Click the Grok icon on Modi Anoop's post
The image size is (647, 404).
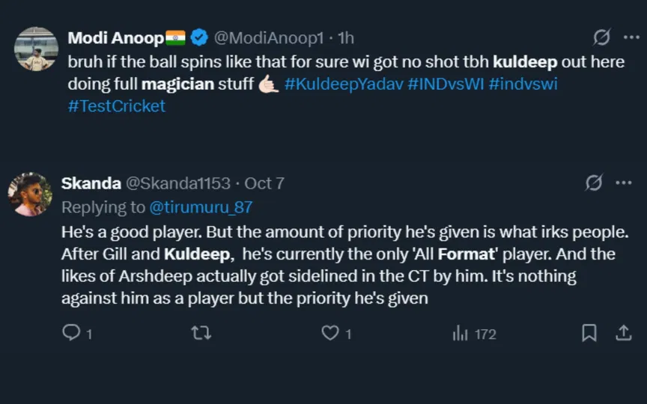601,37
